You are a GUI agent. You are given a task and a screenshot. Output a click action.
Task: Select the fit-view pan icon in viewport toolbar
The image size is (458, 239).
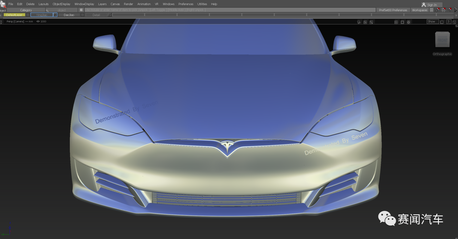408,22
